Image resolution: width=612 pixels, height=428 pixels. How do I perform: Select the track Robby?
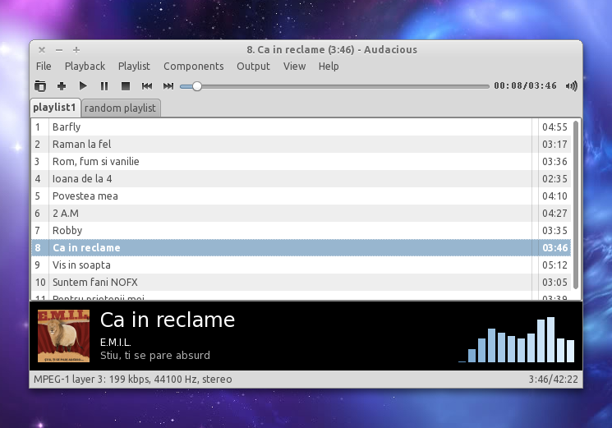pos(301,230)
